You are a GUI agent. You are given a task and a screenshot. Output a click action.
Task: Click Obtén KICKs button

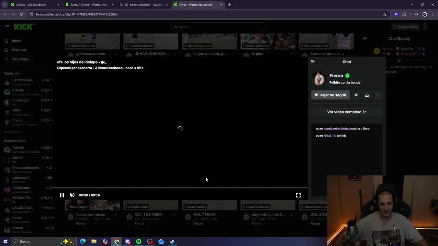405,27
